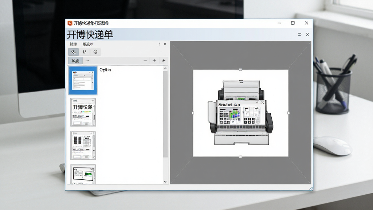Select the fourth thumbnail with green screen image
Screen dimensions: 373x210
point(83,174)
